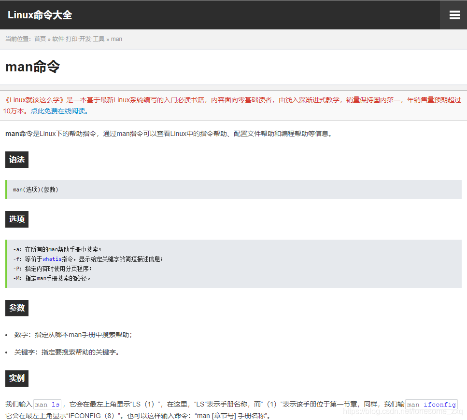Click the 选项 section heading
Viewport: 467px width, 420px height.
17,219
